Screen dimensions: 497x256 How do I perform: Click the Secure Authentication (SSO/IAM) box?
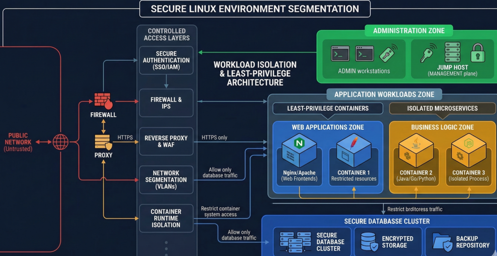coord(166,60)
